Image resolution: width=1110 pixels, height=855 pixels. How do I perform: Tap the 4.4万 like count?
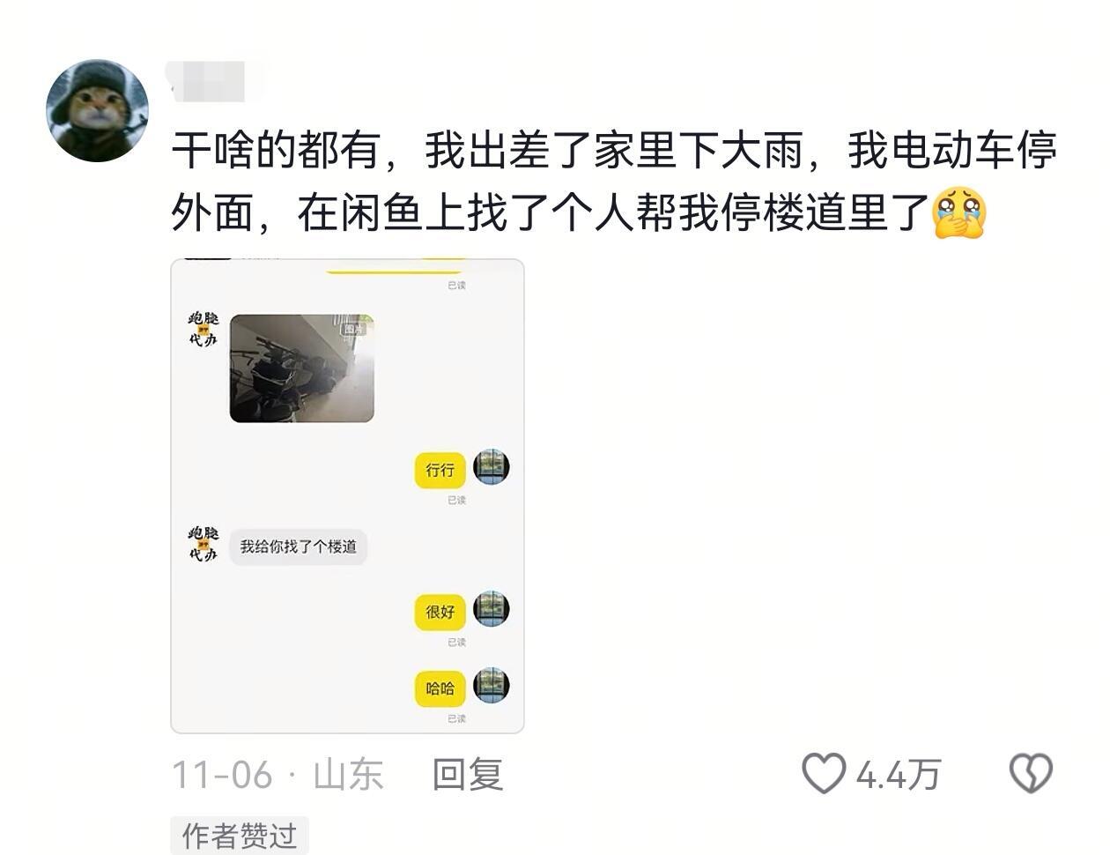point(899,774)
